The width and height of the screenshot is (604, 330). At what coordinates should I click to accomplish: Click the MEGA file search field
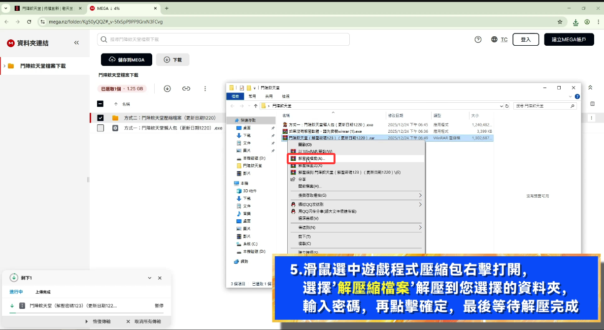click(x=223, y=39)
